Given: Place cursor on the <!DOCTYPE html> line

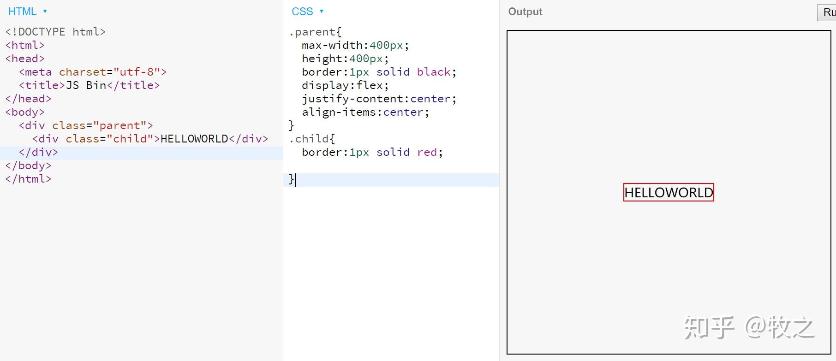Looking at the screenshot, I should click(x=55, y=32).
